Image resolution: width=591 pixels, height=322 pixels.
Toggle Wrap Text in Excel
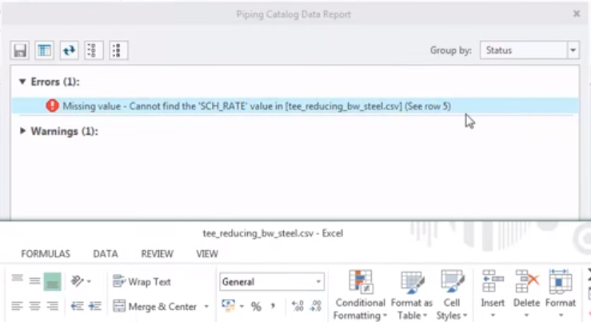[x=142, y=282]
